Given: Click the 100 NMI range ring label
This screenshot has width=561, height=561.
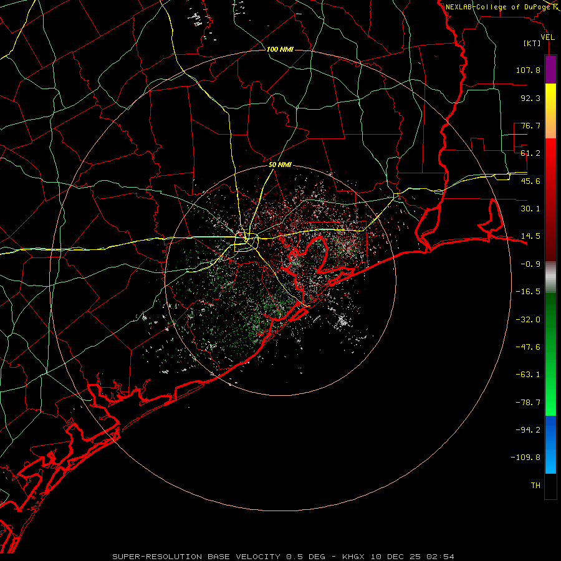Looking at the screenshot, I should point(280,49).
